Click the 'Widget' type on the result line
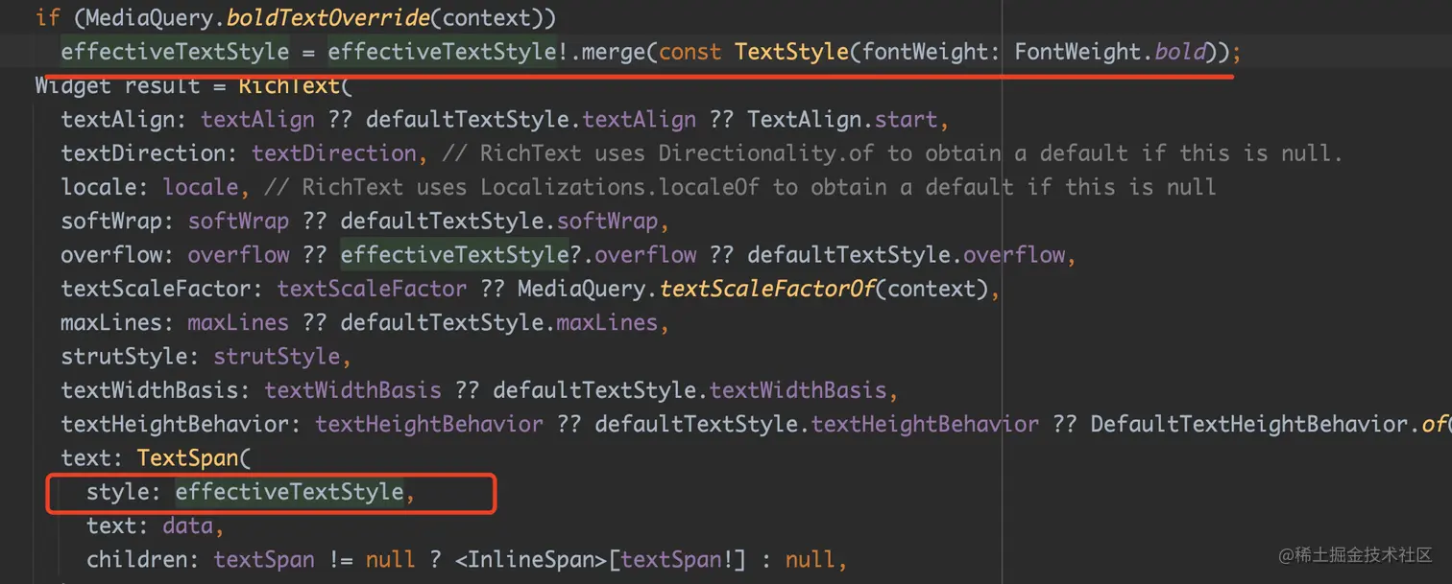The width and height of the screenshot is (1452, 584). click(73, 85)
